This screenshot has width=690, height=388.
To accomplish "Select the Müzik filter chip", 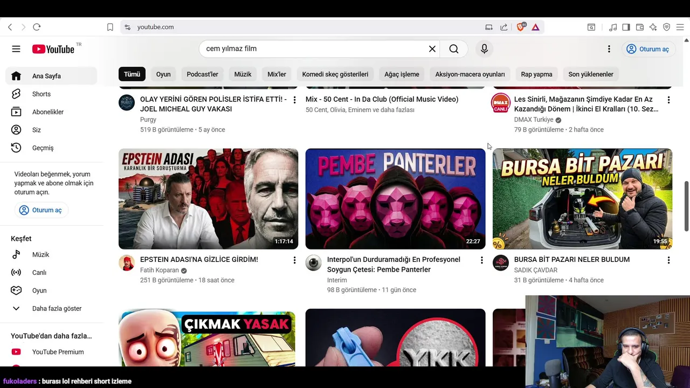I will [243, 74].
